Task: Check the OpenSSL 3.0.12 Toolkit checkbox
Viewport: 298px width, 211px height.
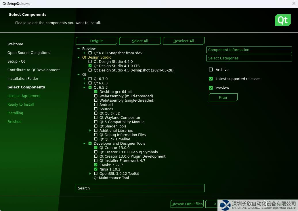Action: pos(96,173)
